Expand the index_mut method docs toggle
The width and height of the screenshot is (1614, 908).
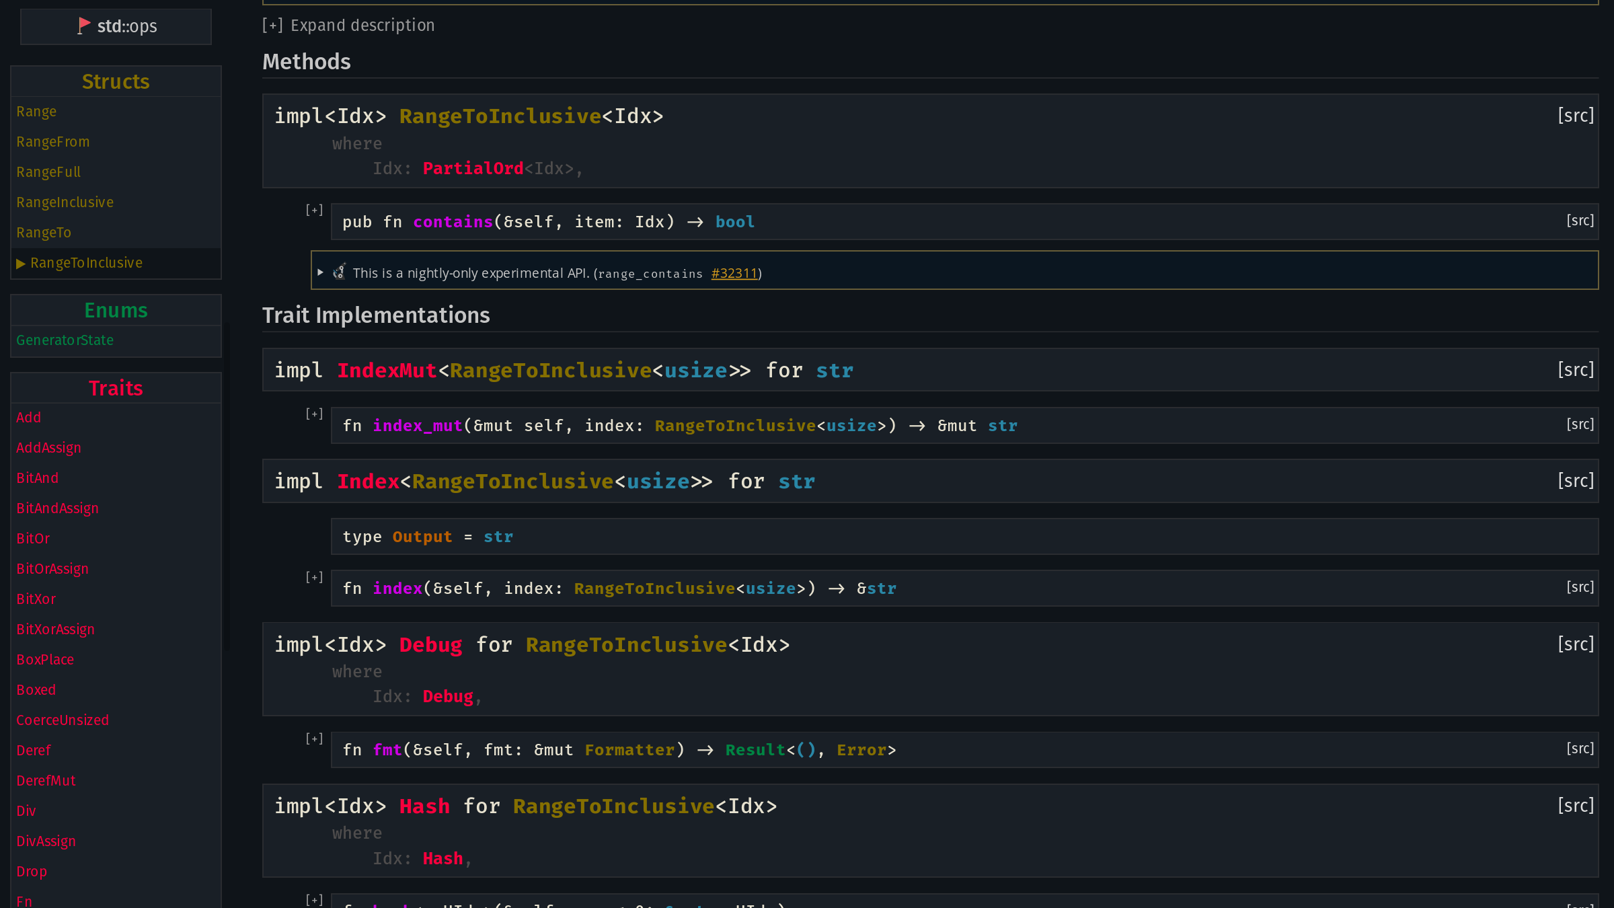click(x=314, y=414)
